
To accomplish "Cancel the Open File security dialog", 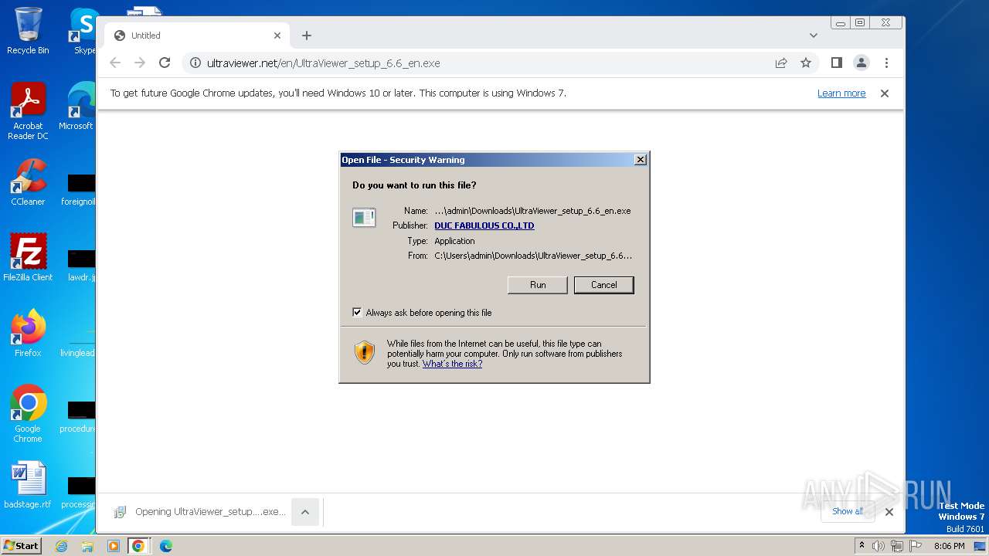I will coord(604,285).
